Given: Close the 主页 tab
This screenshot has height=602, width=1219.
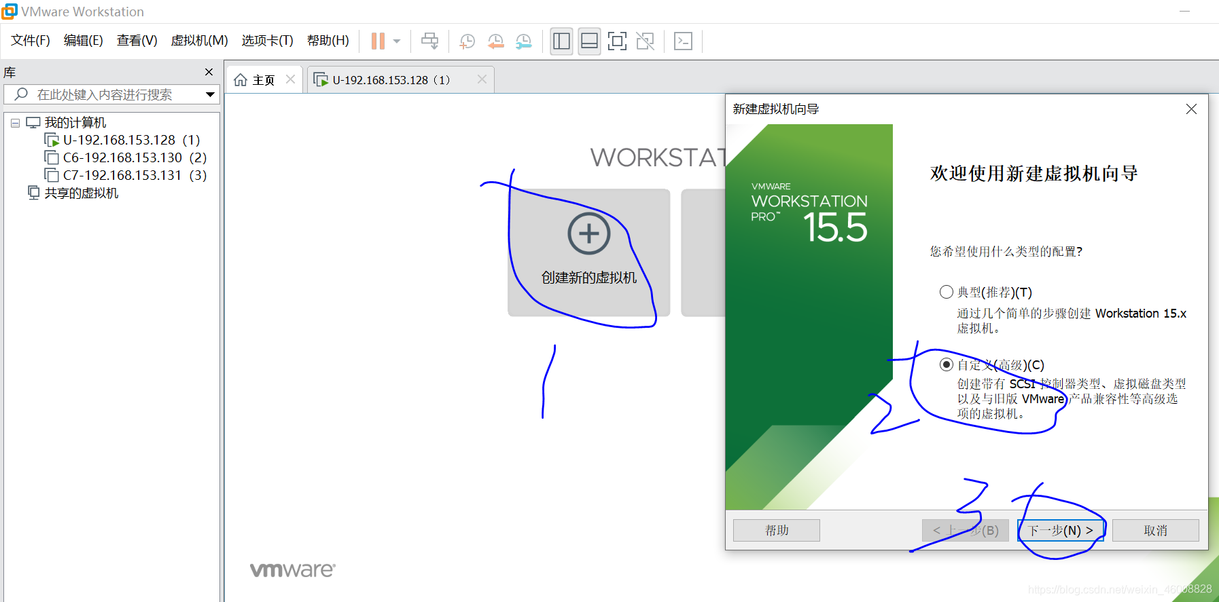Looking at the screenshot, I should tap(291, 79).
